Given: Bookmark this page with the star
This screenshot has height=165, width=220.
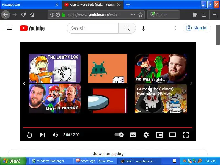Looking at the screenshot, I should pyautogui.click(x=141, y=15).
